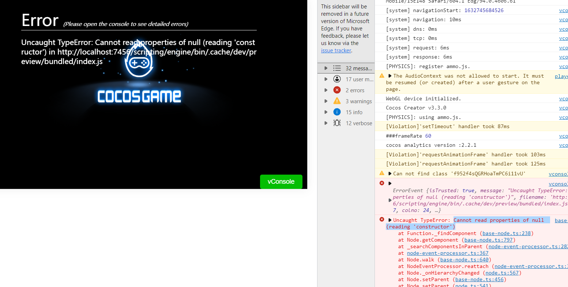Click the '[system] response: 6ms' log line
This screenshot has height=287, width=568.
coord(419,57)
